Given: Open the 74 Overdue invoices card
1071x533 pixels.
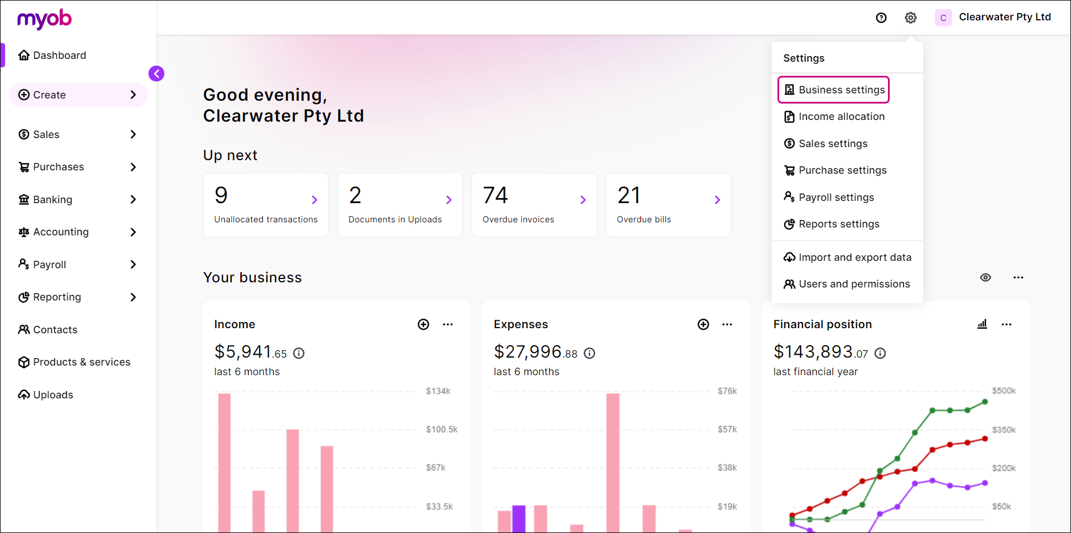Looking at the screenshot, I should point(534,205).
